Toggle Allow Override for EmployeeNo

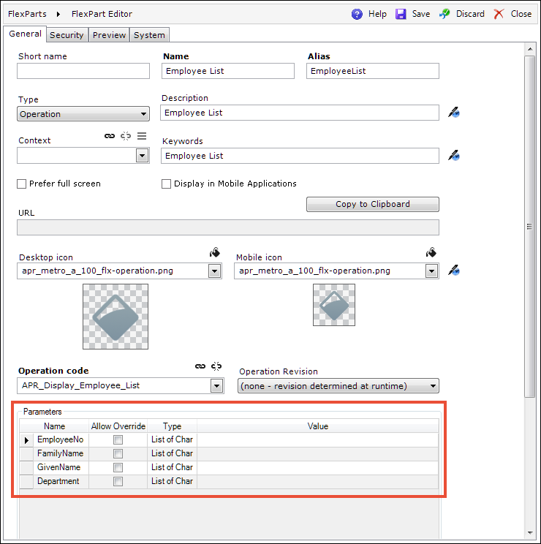(118, 440)
